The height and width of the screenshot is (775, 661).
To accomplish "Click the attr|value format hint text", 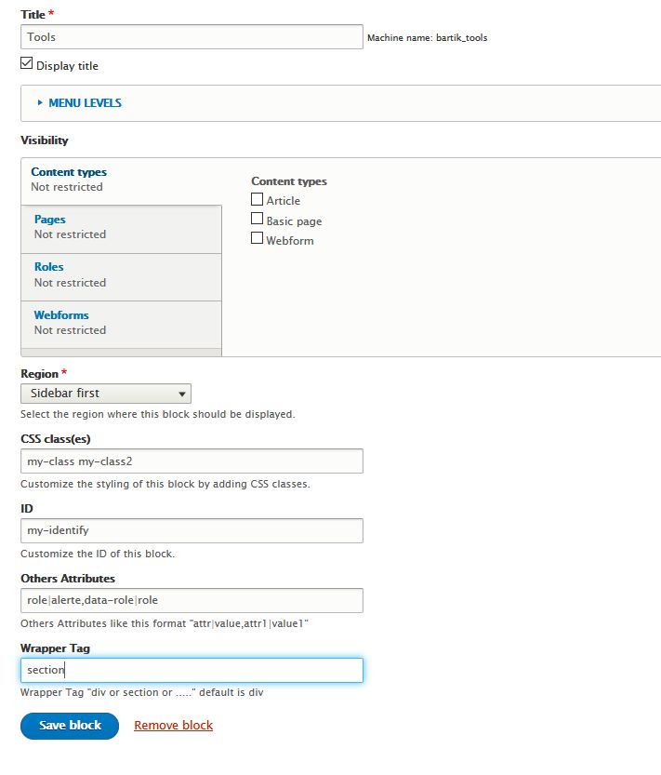I will coord(164,623).
